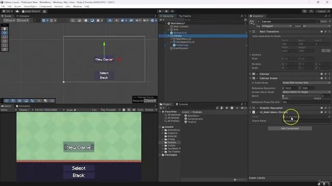Select the Rotate tool in Scene toolbar
Image resolution: width=332 pixels, height=186 pixels.
pos(5,37)
